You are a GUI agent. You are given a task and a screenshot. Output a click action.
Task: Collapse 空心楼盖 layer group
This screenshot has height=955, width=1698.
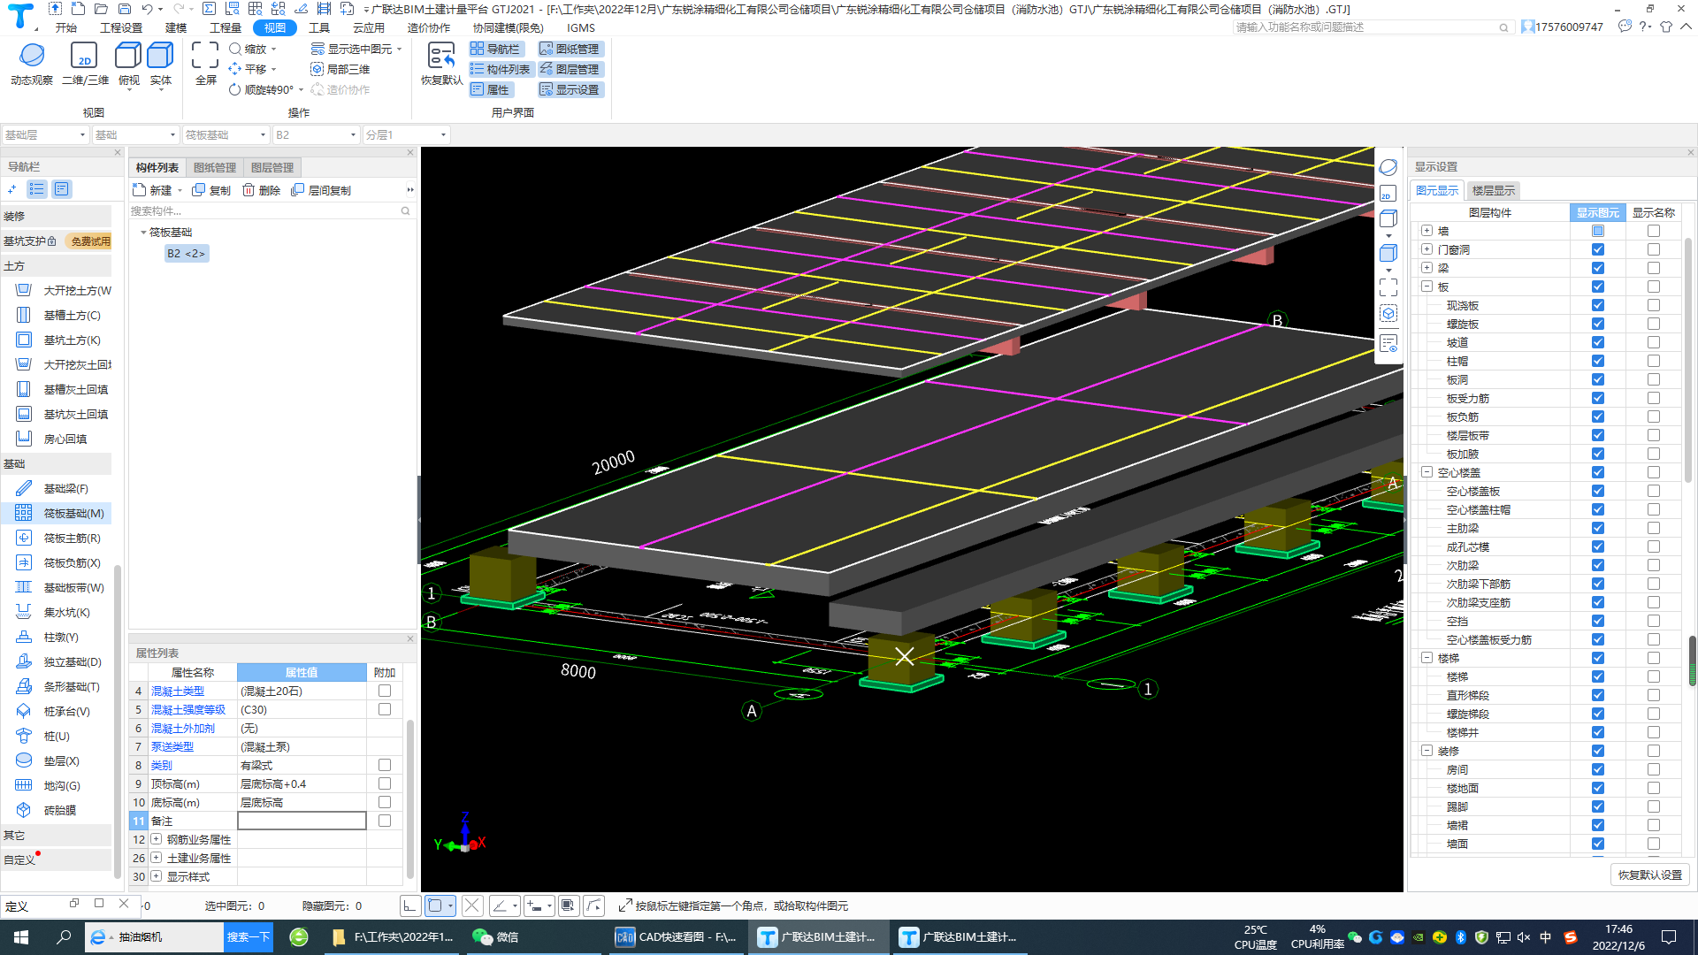click(1426, 472)
